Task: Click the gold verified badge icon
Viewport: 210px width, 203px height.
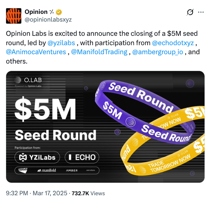Action: (x=59, y=12)
